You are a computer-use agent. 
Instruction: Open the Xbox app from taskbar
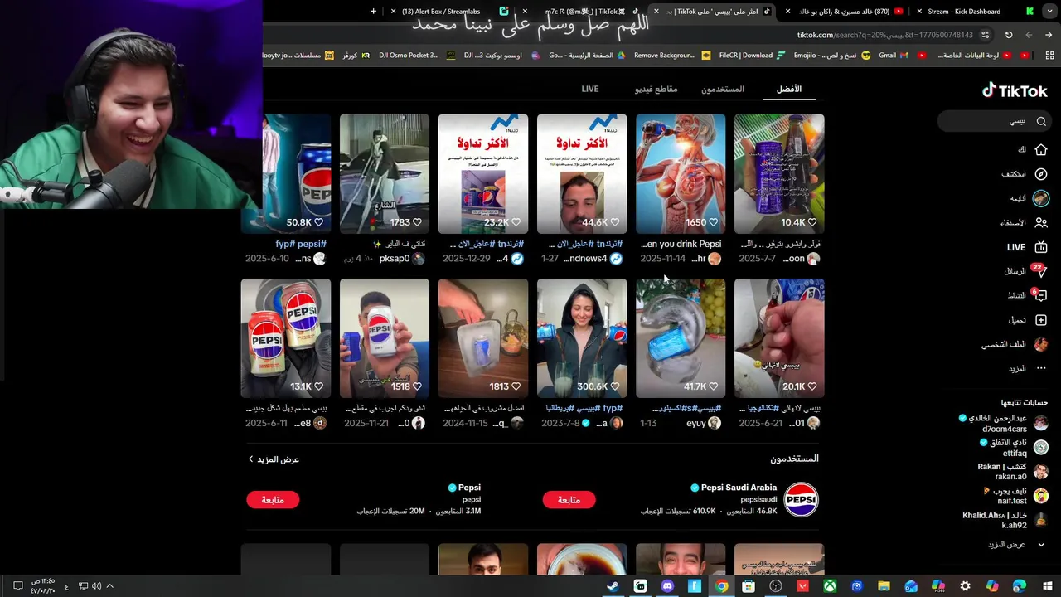(x=830, y=586)
